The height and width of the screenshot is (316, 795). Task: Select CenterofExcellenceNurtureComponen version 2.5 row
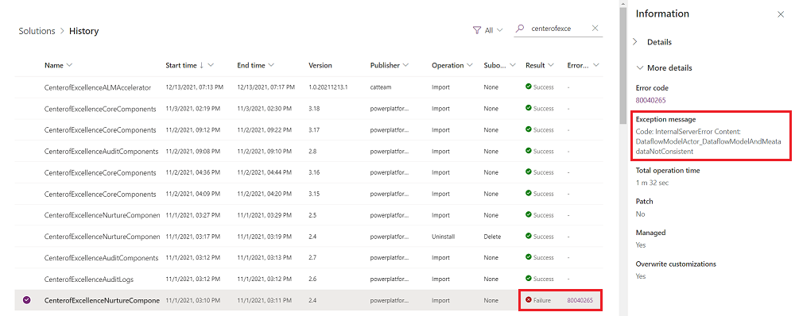click(308, 214)
